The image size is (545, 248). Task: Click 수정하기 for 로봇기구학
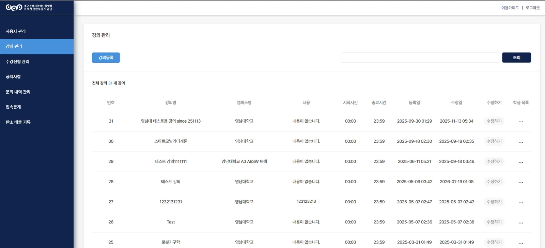[x=494, y=242]
